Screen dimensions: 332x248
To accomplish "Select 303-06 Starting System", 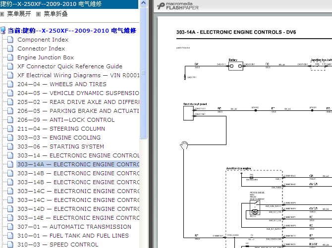I will pyautogui.click(x=61, y=147).
